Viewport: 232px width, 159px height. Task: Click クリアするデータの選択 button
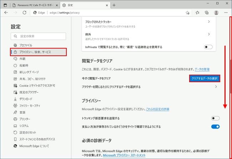[205, 78]
